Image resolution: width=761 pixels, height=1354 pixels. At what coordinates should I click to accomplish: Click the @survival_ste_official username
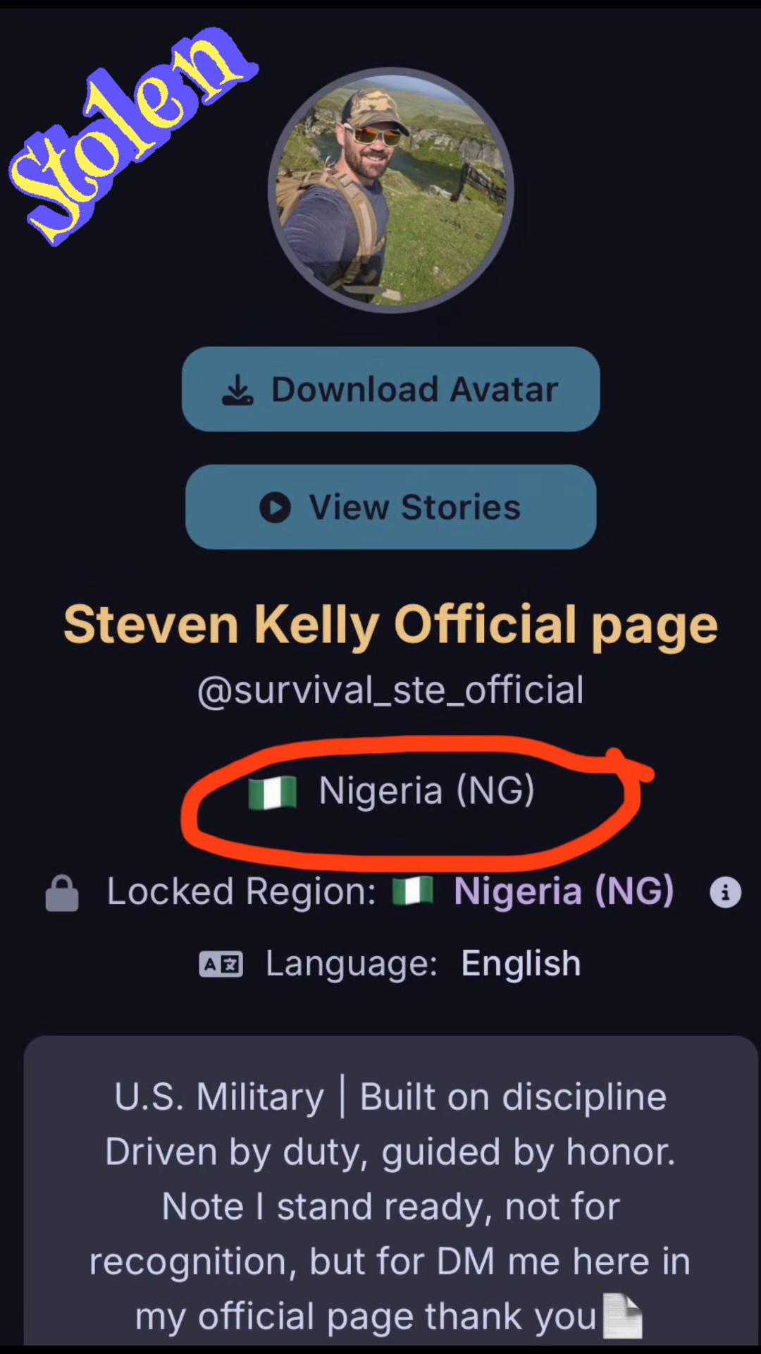[391, 690]
